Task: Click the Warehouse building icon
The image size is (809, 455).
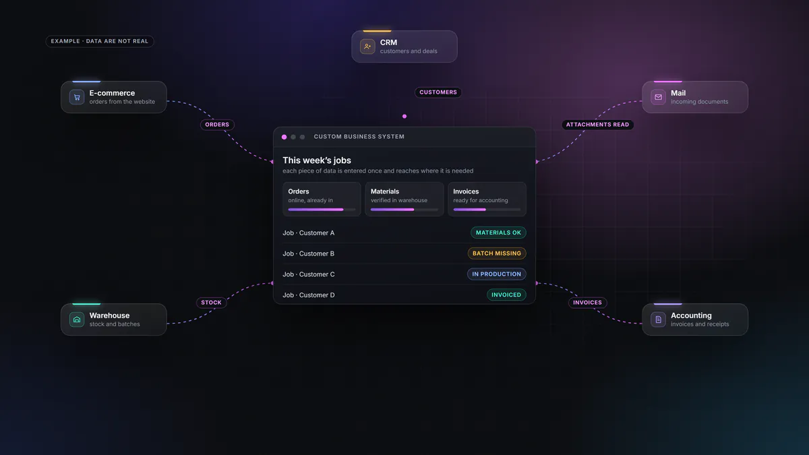Action: point(77,320)
